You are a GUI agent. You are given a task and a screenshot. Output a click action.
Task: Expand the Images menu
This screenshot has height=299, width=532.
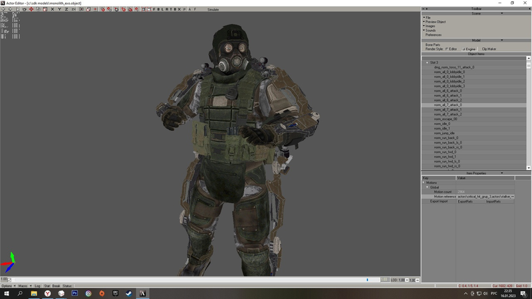[x=430, y=26]
